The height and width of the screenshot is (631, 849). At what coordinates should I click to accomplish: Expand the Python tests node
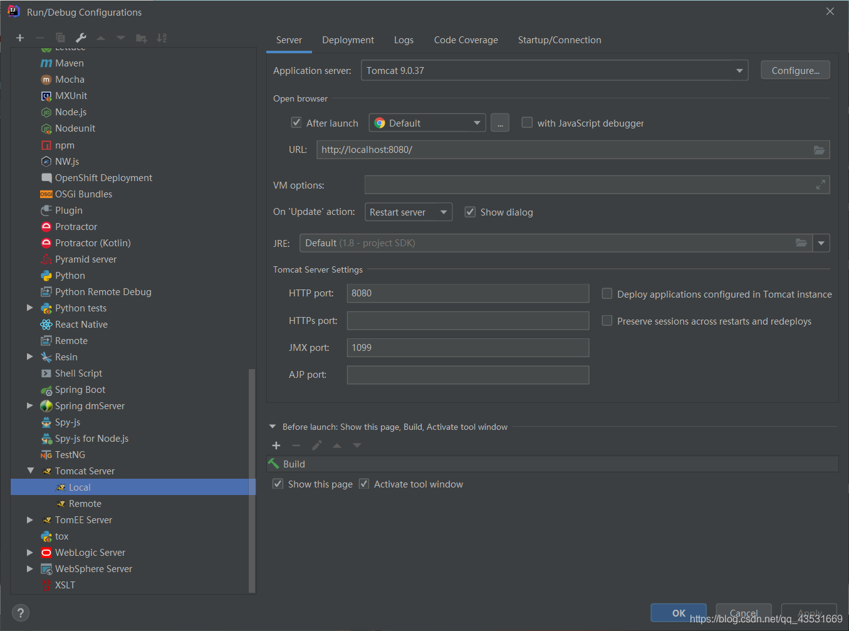[29, 308]
